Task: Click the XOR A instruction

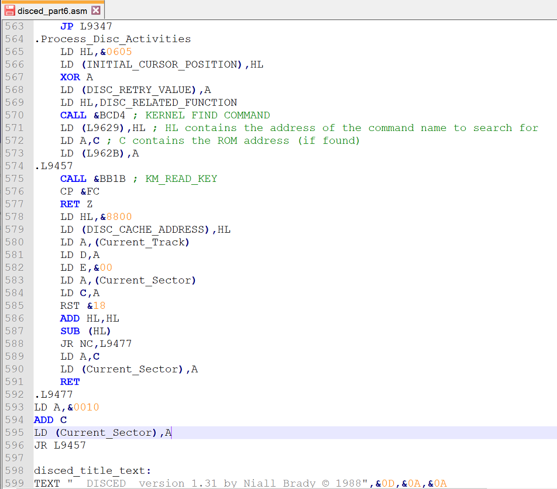Action: coord(76,77)
